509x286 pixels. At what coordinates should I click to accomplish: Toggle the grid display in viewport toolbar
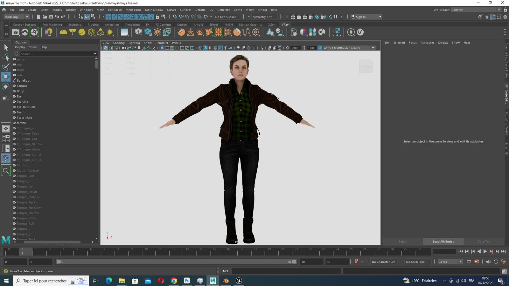click(162, 48)
